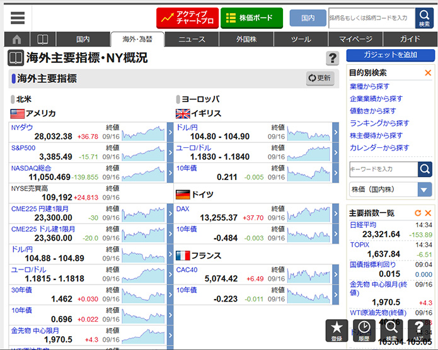The width and height of the screenshot is (438, 350).
Task: Open the book icon tab
Action: point(43,39)
